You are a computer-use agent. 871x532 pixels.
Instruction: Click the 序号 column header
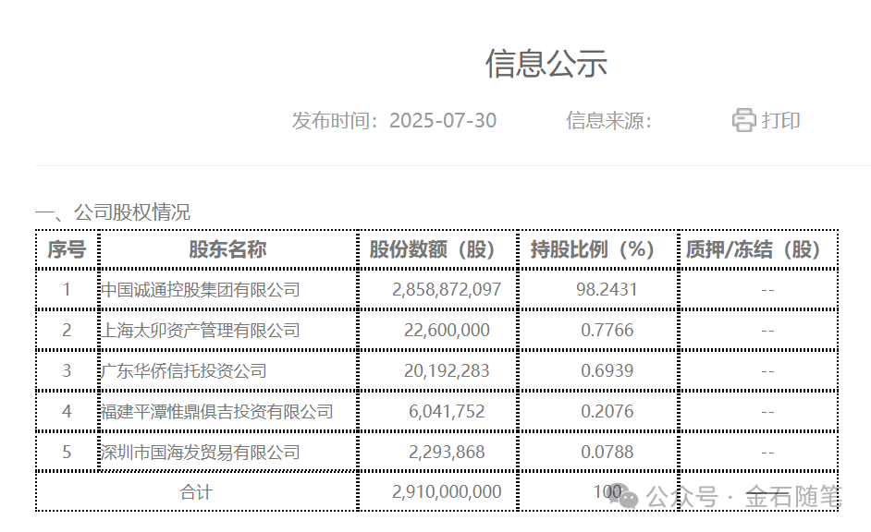[67, 249]
